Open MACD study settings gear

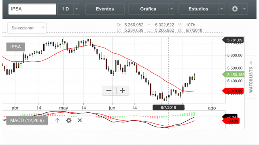68,120
